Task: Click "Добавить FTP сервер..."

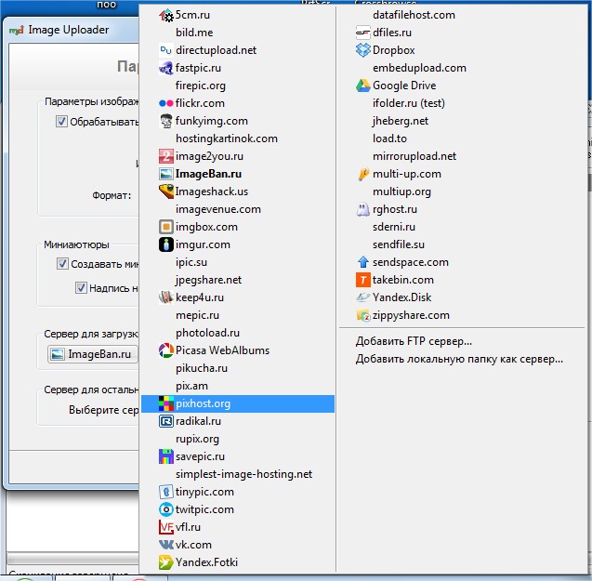Action: (x=414, y=341)
